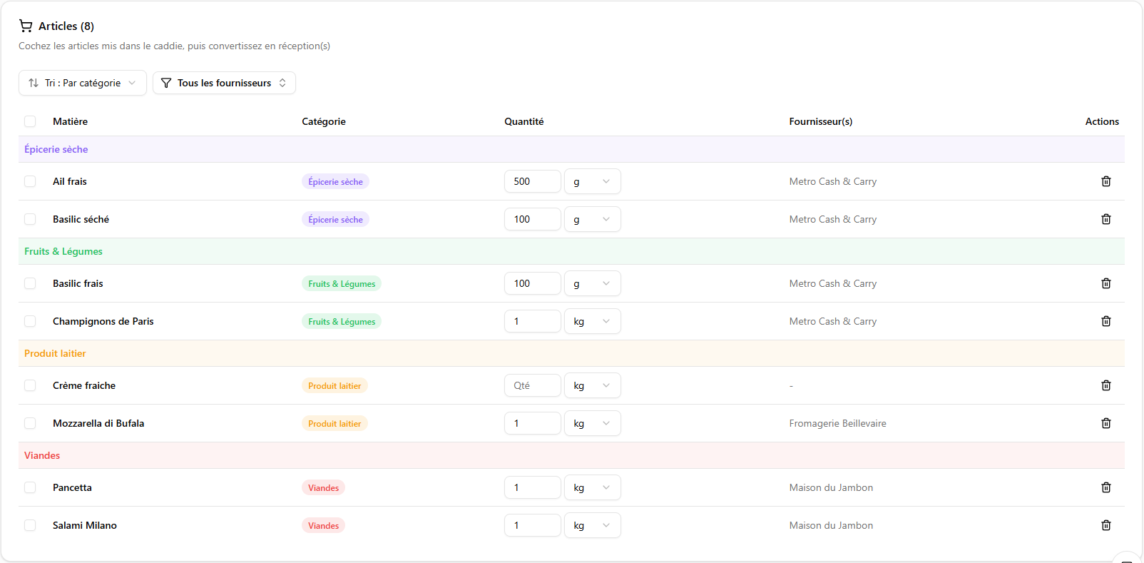
Task: Remove Salami Milano from articles
Action: click(1105, 525)
